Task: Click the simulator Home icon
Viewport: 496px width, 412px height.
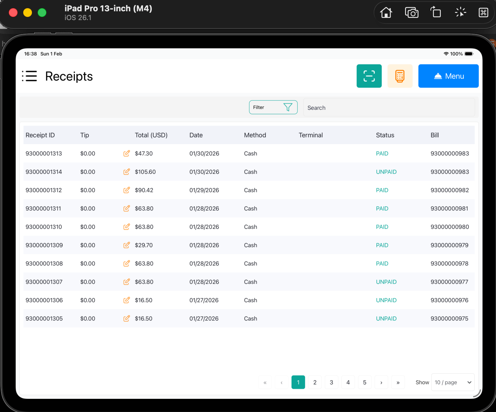Action: click(x=386, y=13)
